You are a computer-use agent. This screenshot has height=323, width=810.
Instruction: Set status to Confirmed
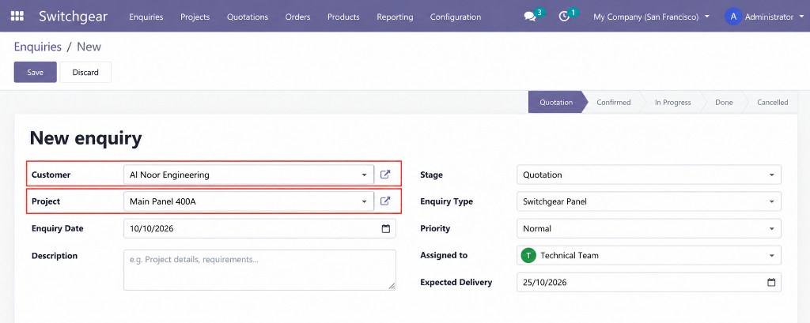pyautogui.click(x=614, y=102)
